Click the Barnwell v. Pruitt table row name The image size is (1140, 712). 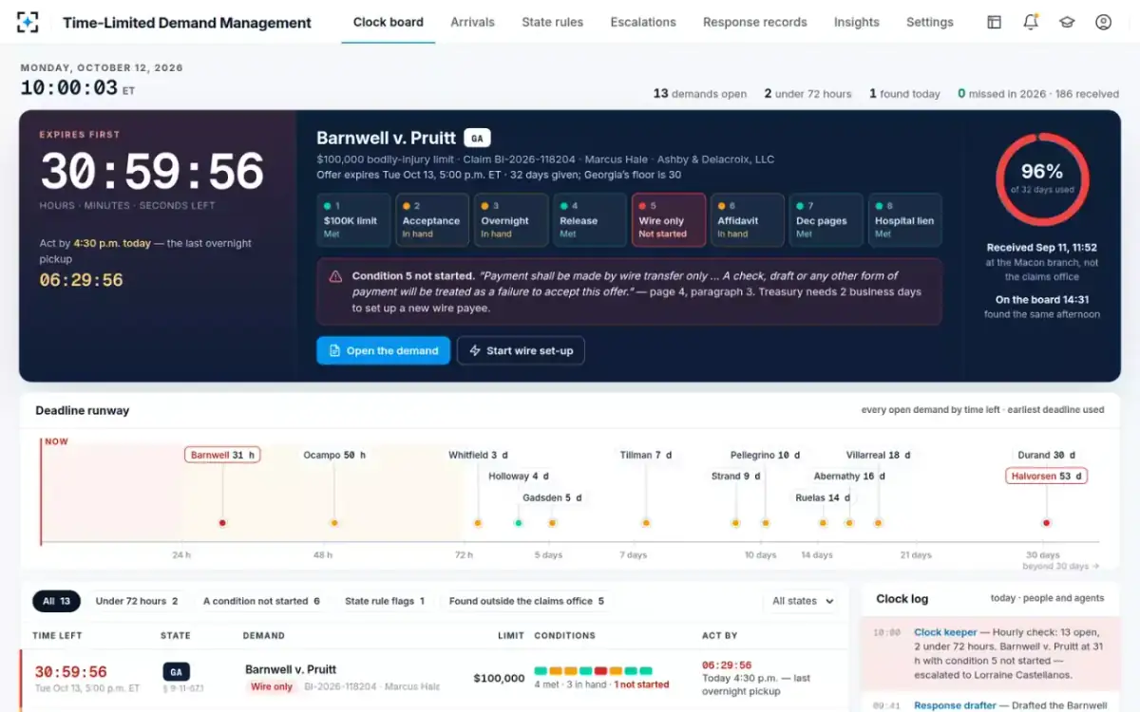291,669
